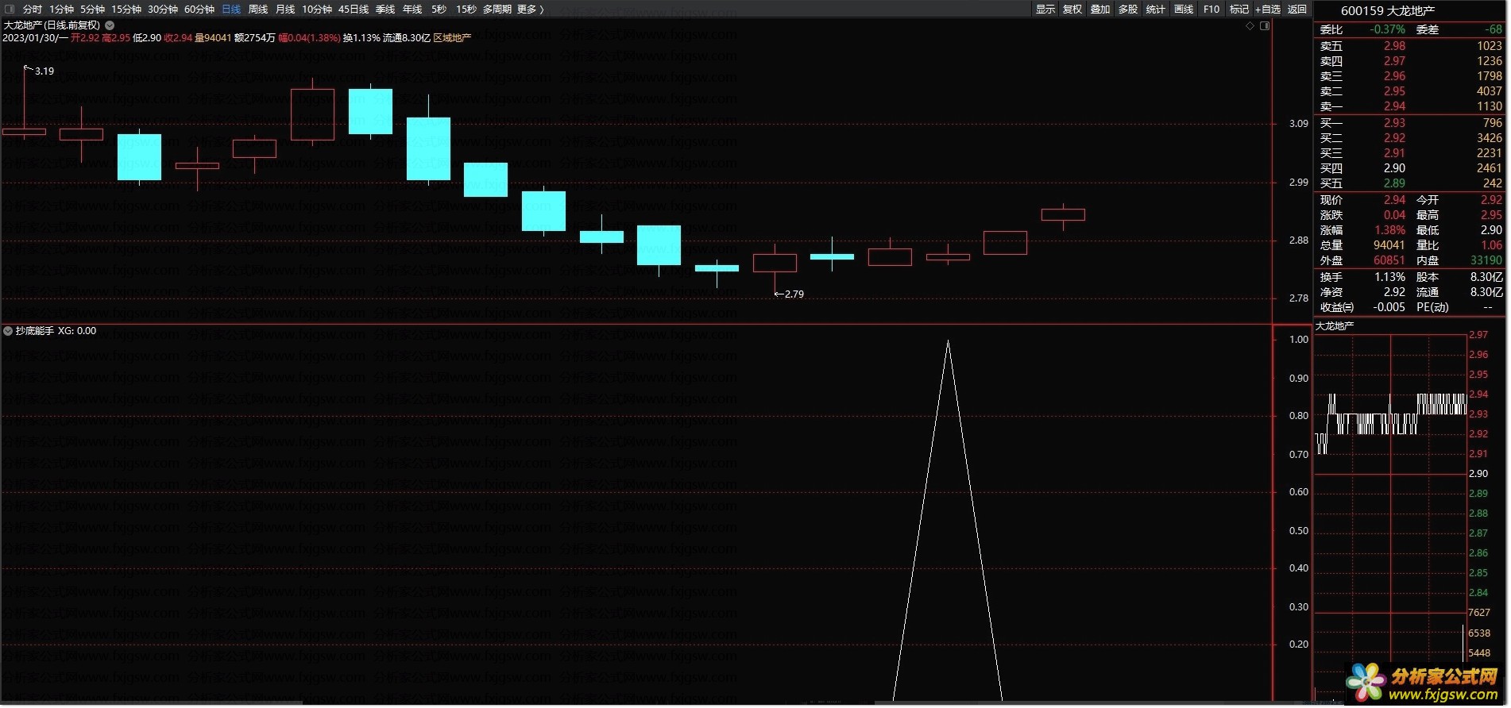
Task: Click the 委比 value -0.37%
Action: point(1388,29)
